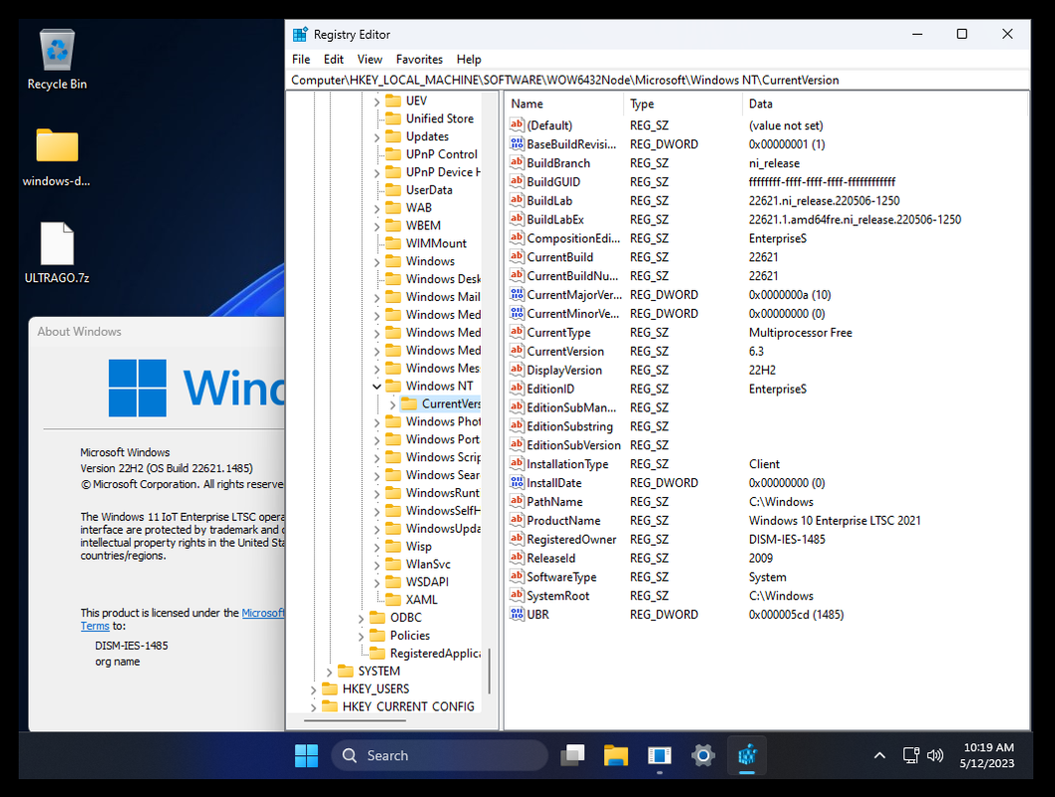The height and width of the screenshot is (797, 1055).
Task: Select the ReleaseId value row
Action: point(767,558)
